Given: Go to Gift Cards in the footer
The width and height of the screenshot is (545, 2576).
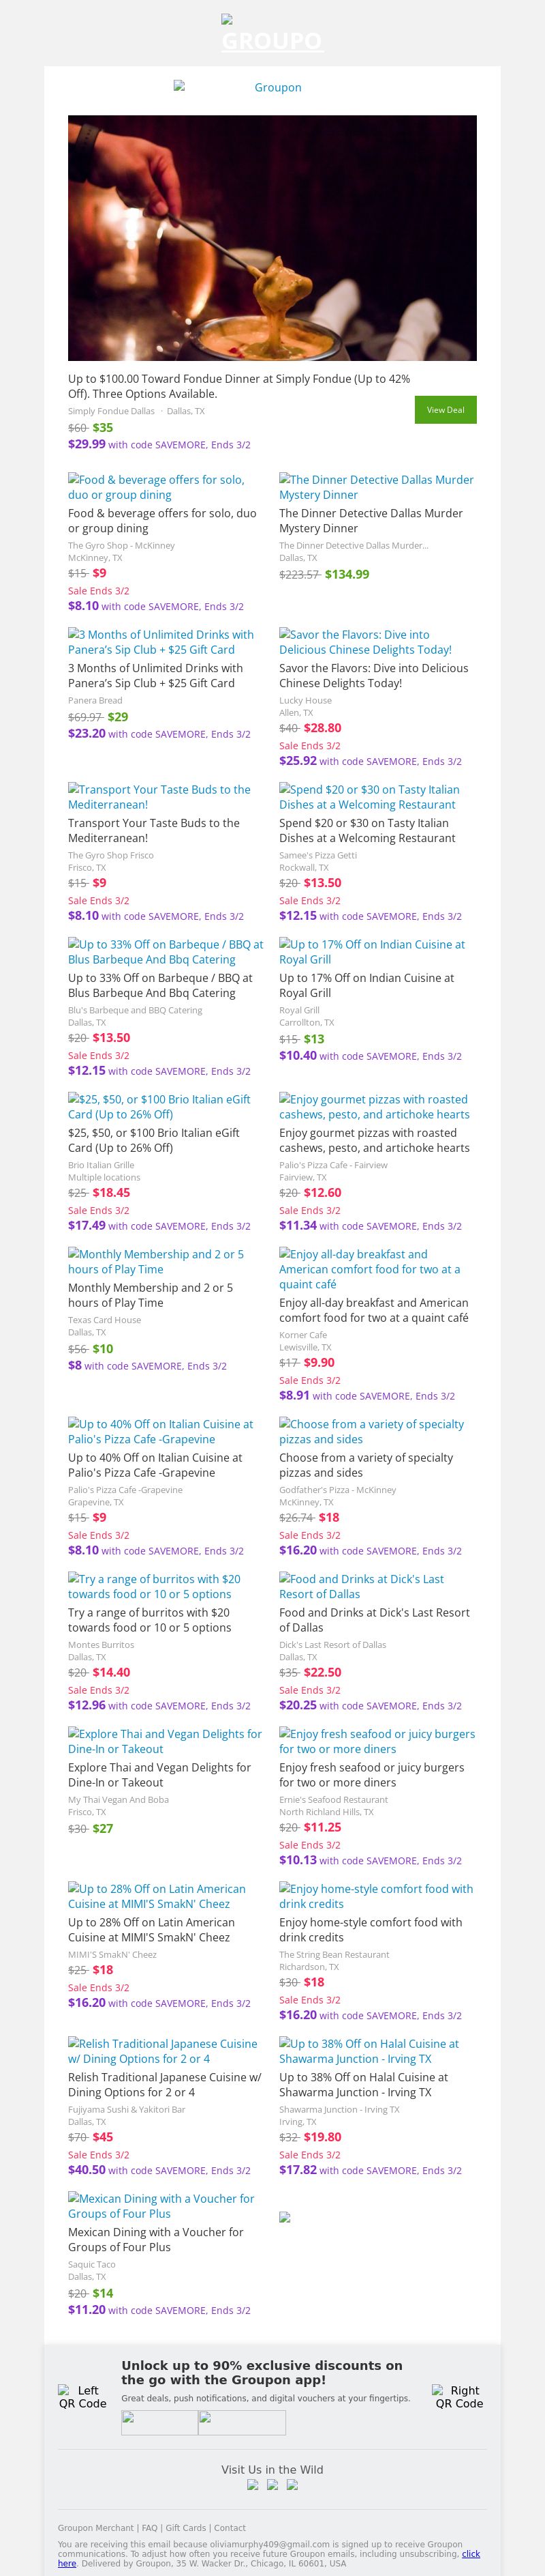Looking at the screenshot, I should click(186, 2527).
